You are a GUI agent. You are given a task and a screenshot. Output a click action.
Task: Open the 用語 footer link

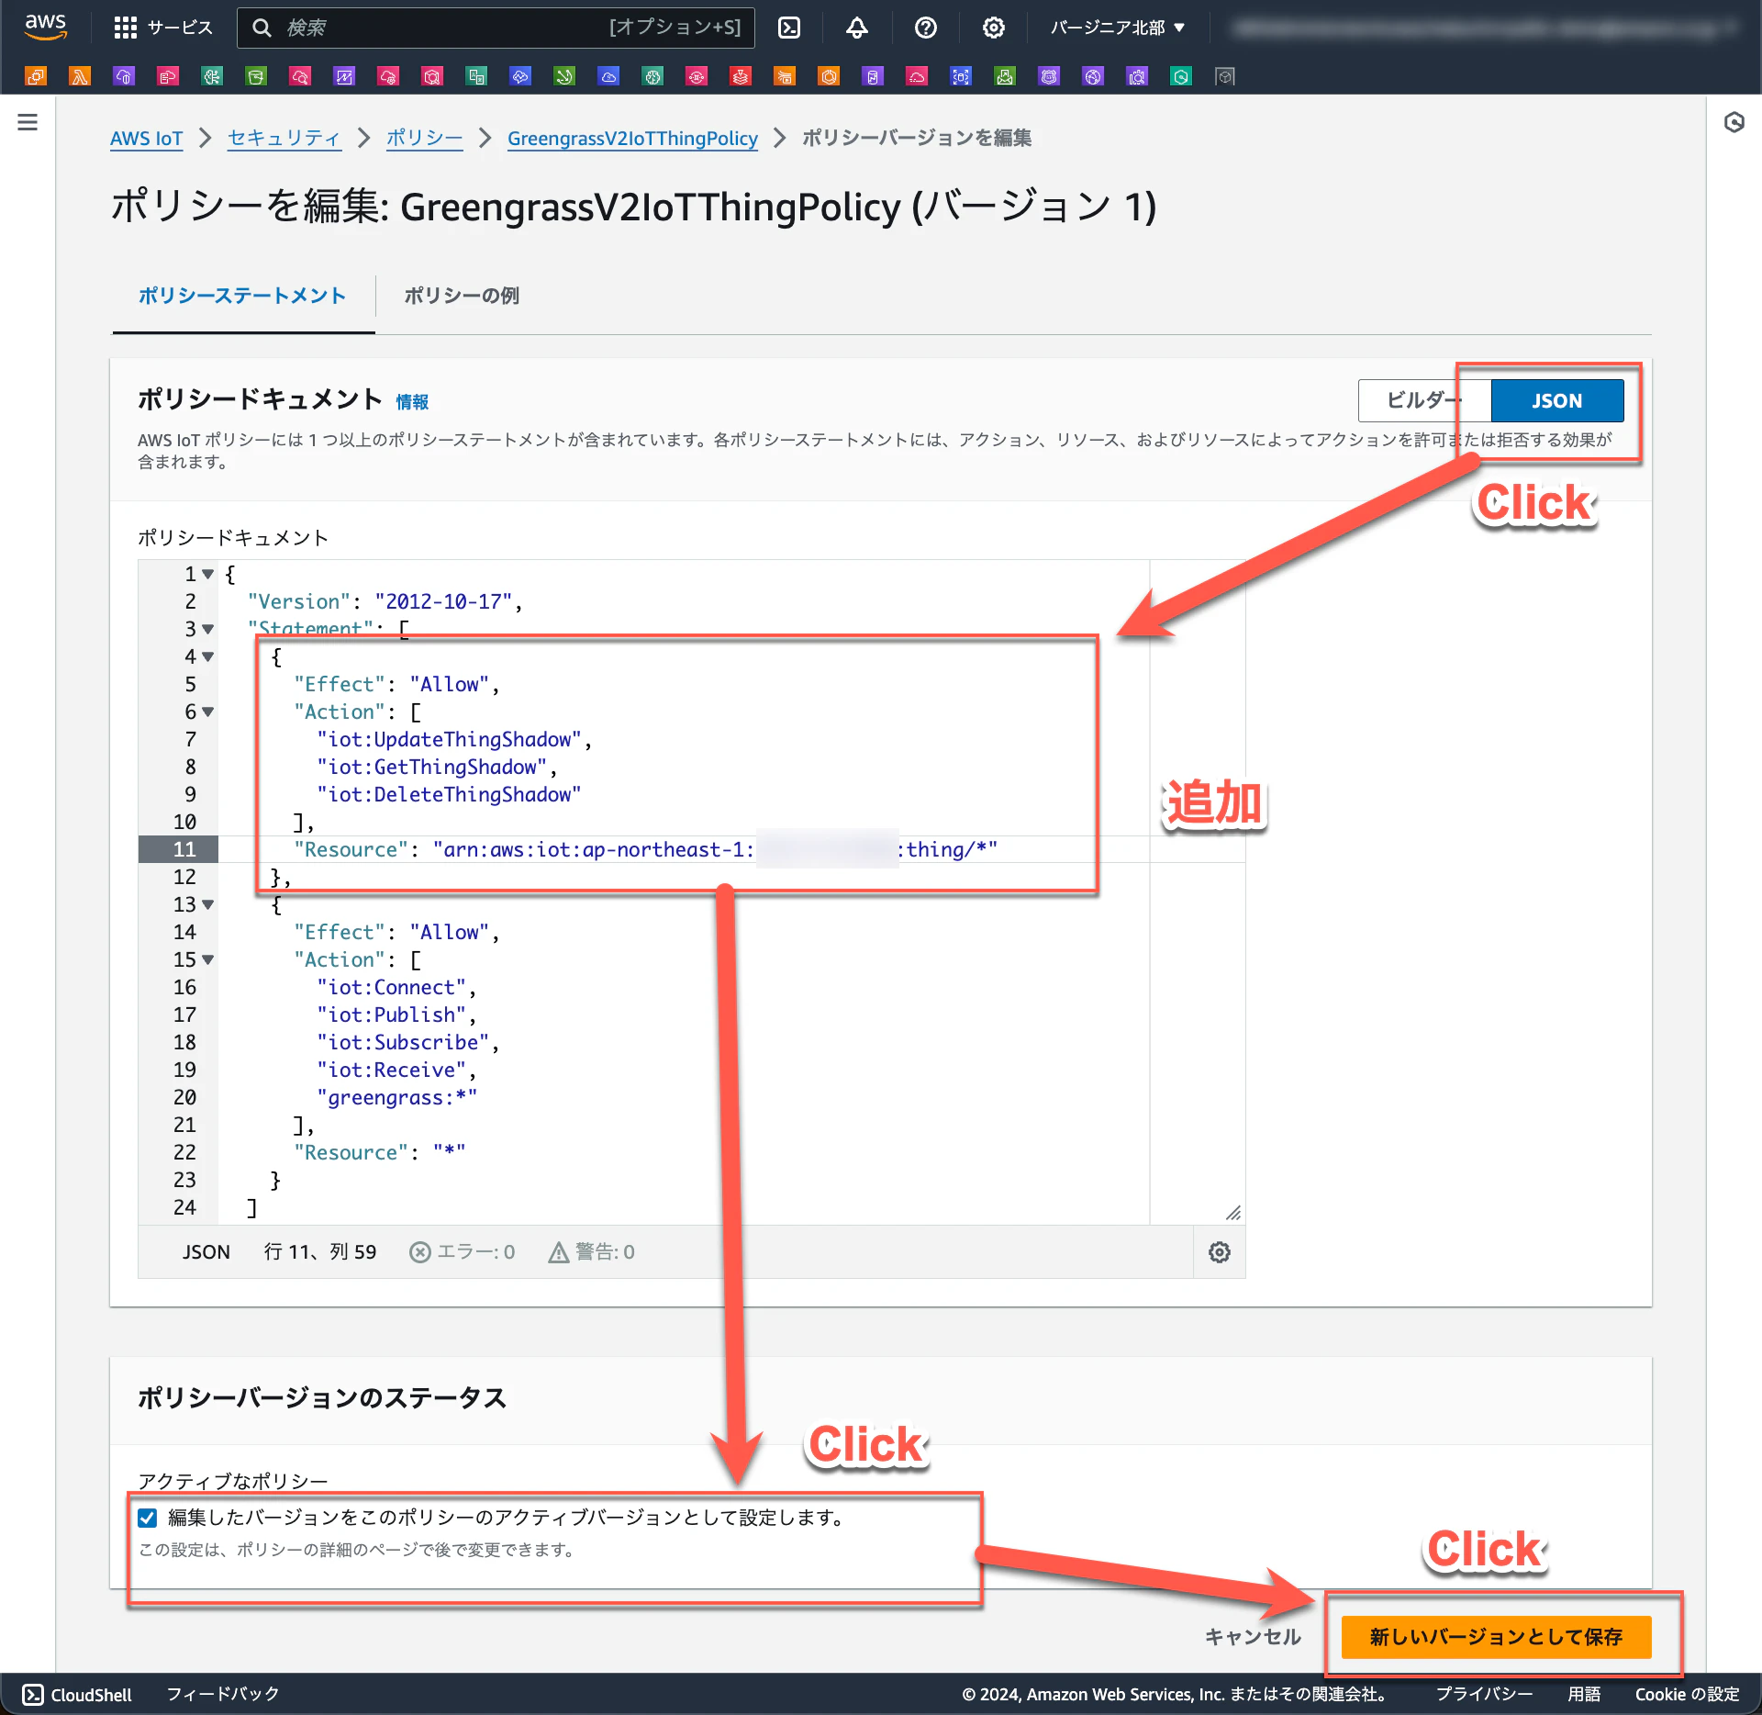point(1584,1695)
